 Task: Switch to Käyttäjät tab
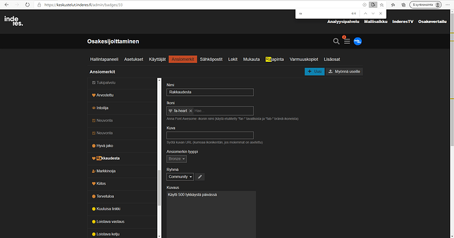[x=157, y=59]
